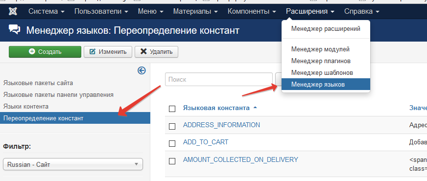
Task: Sort by the Языковая константа column
Action: click(x=216, y=108)
